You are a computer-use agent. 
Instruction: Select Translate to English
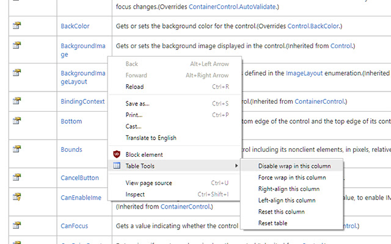[x=151, y=138]
